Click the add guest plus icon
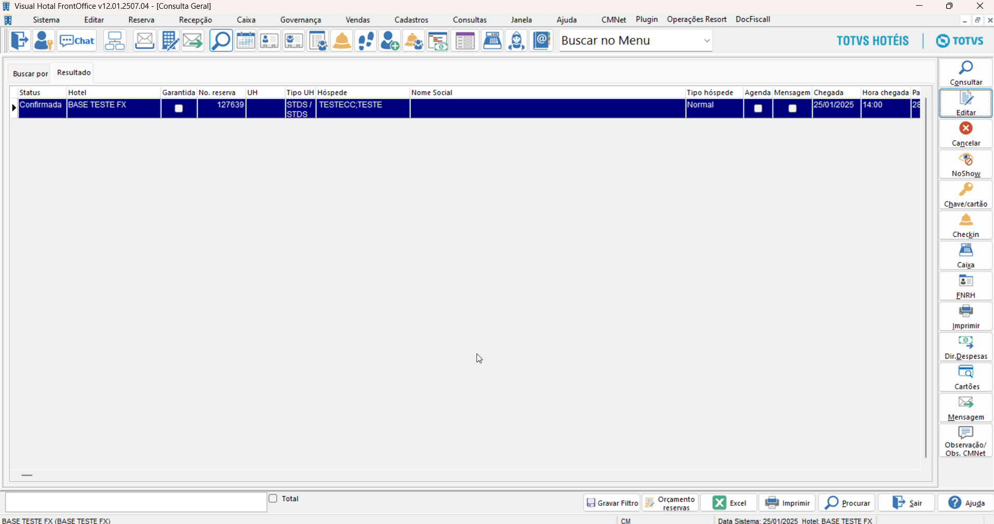The image size is (994, 524). tap(390, 40)
